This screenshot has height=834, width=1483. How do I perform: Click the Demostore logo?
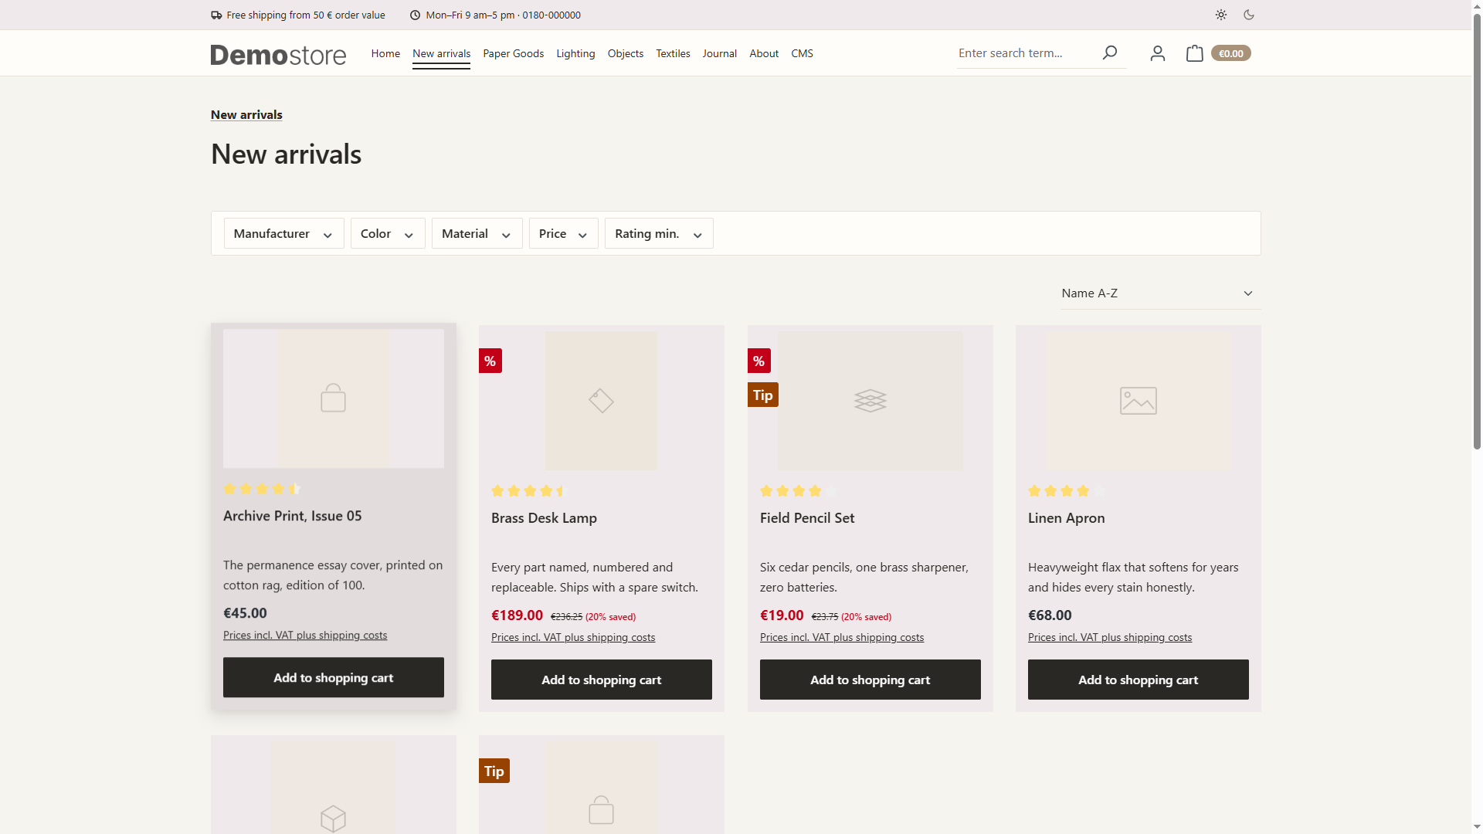click(x=278, y=54)
